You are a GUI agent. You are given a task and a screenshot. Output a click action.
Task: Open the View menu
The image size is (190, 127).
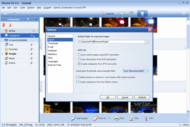pos(15,8)
